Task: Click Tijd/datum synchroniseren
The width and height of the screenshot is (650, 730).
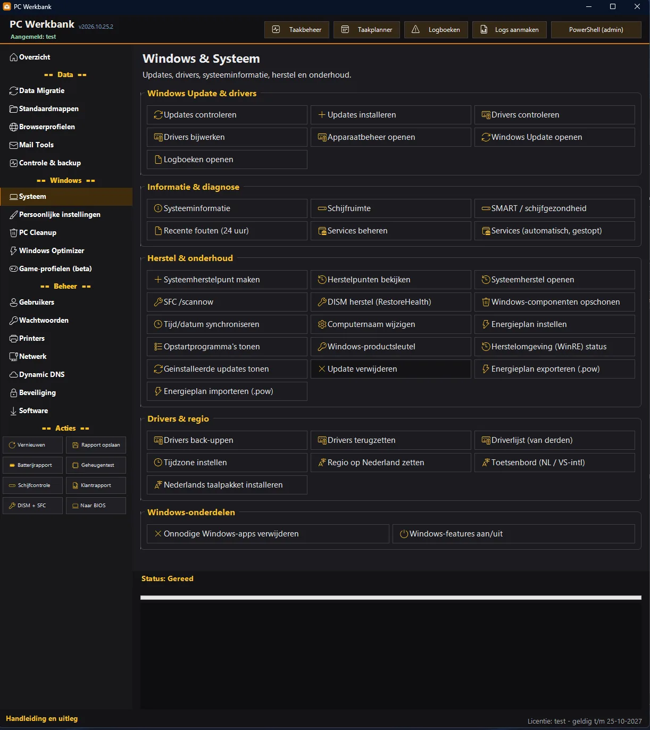Action: point(227,324)
